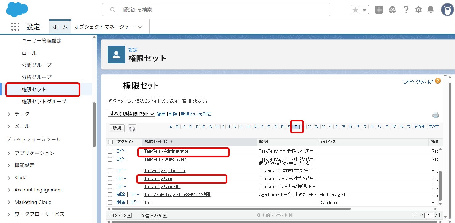Select 公開グループ in the sidebar
Screen dimensions: 455x223
[36, 65]
